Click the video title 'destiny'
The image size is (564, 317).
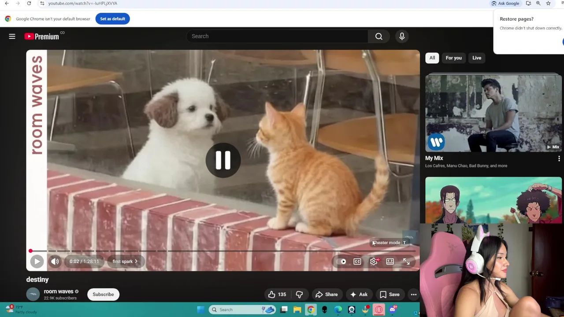(x=37, y=280)
